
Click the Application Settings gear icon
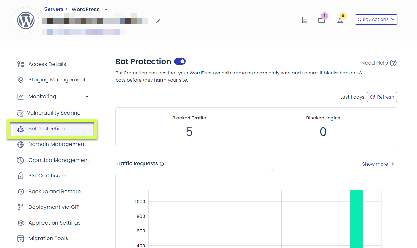(x=21, y=223)
